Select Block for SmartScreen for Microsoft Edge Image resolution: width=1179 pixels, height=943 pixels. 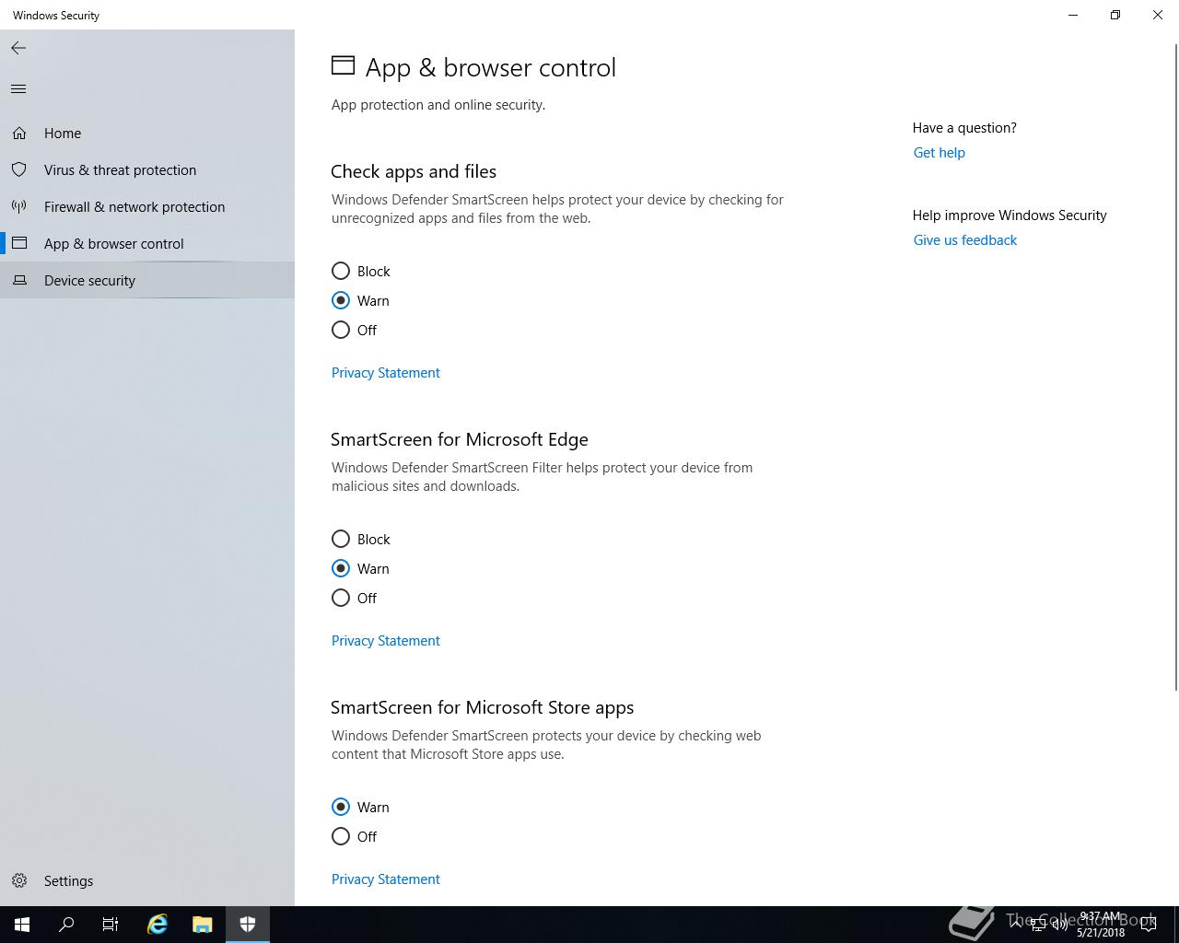(x=361, y=539)
